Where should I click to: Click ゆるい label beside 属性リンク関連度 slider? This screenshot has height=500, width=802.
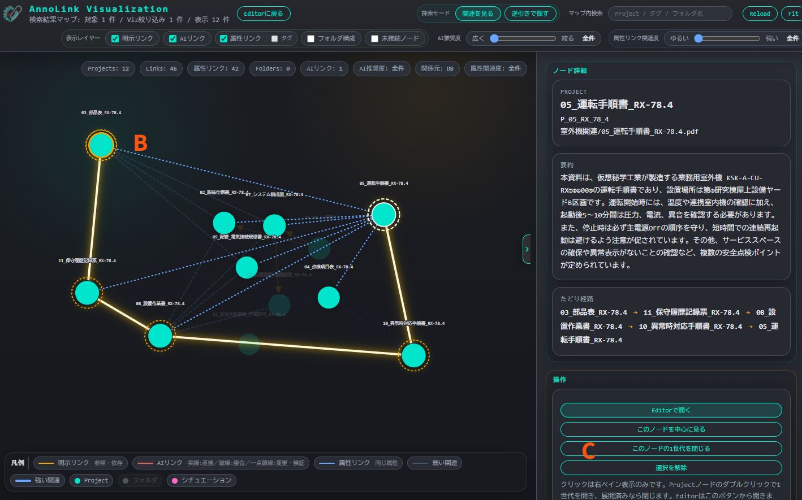click(x=679, y=38)
